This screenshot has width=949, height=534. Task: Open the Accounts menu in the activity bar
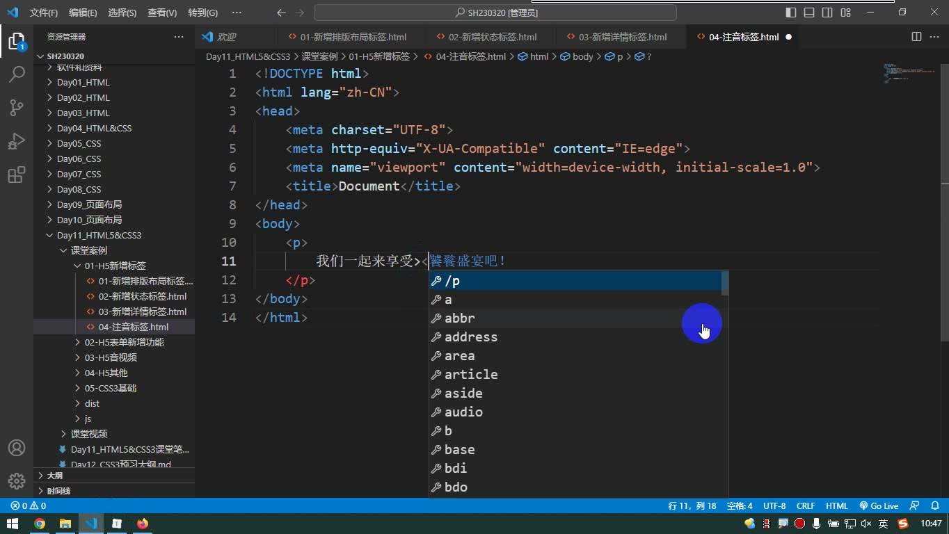17,448
